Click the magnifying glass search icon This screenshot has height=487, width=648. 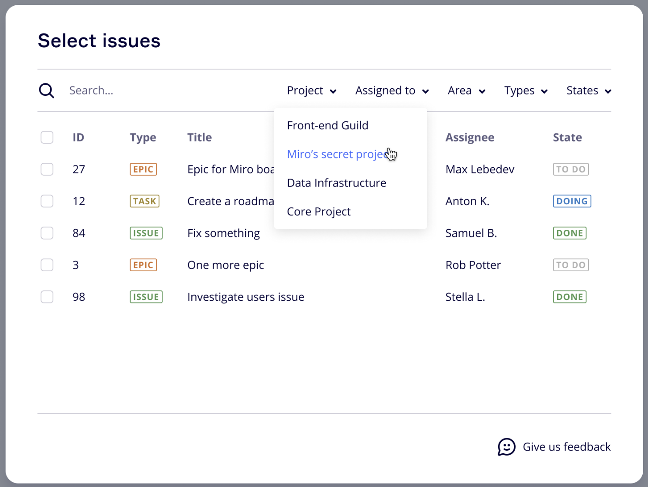tap(46, 91)
